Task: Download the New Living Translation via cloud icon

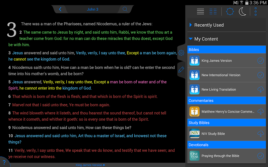Action: click(261, 89)
